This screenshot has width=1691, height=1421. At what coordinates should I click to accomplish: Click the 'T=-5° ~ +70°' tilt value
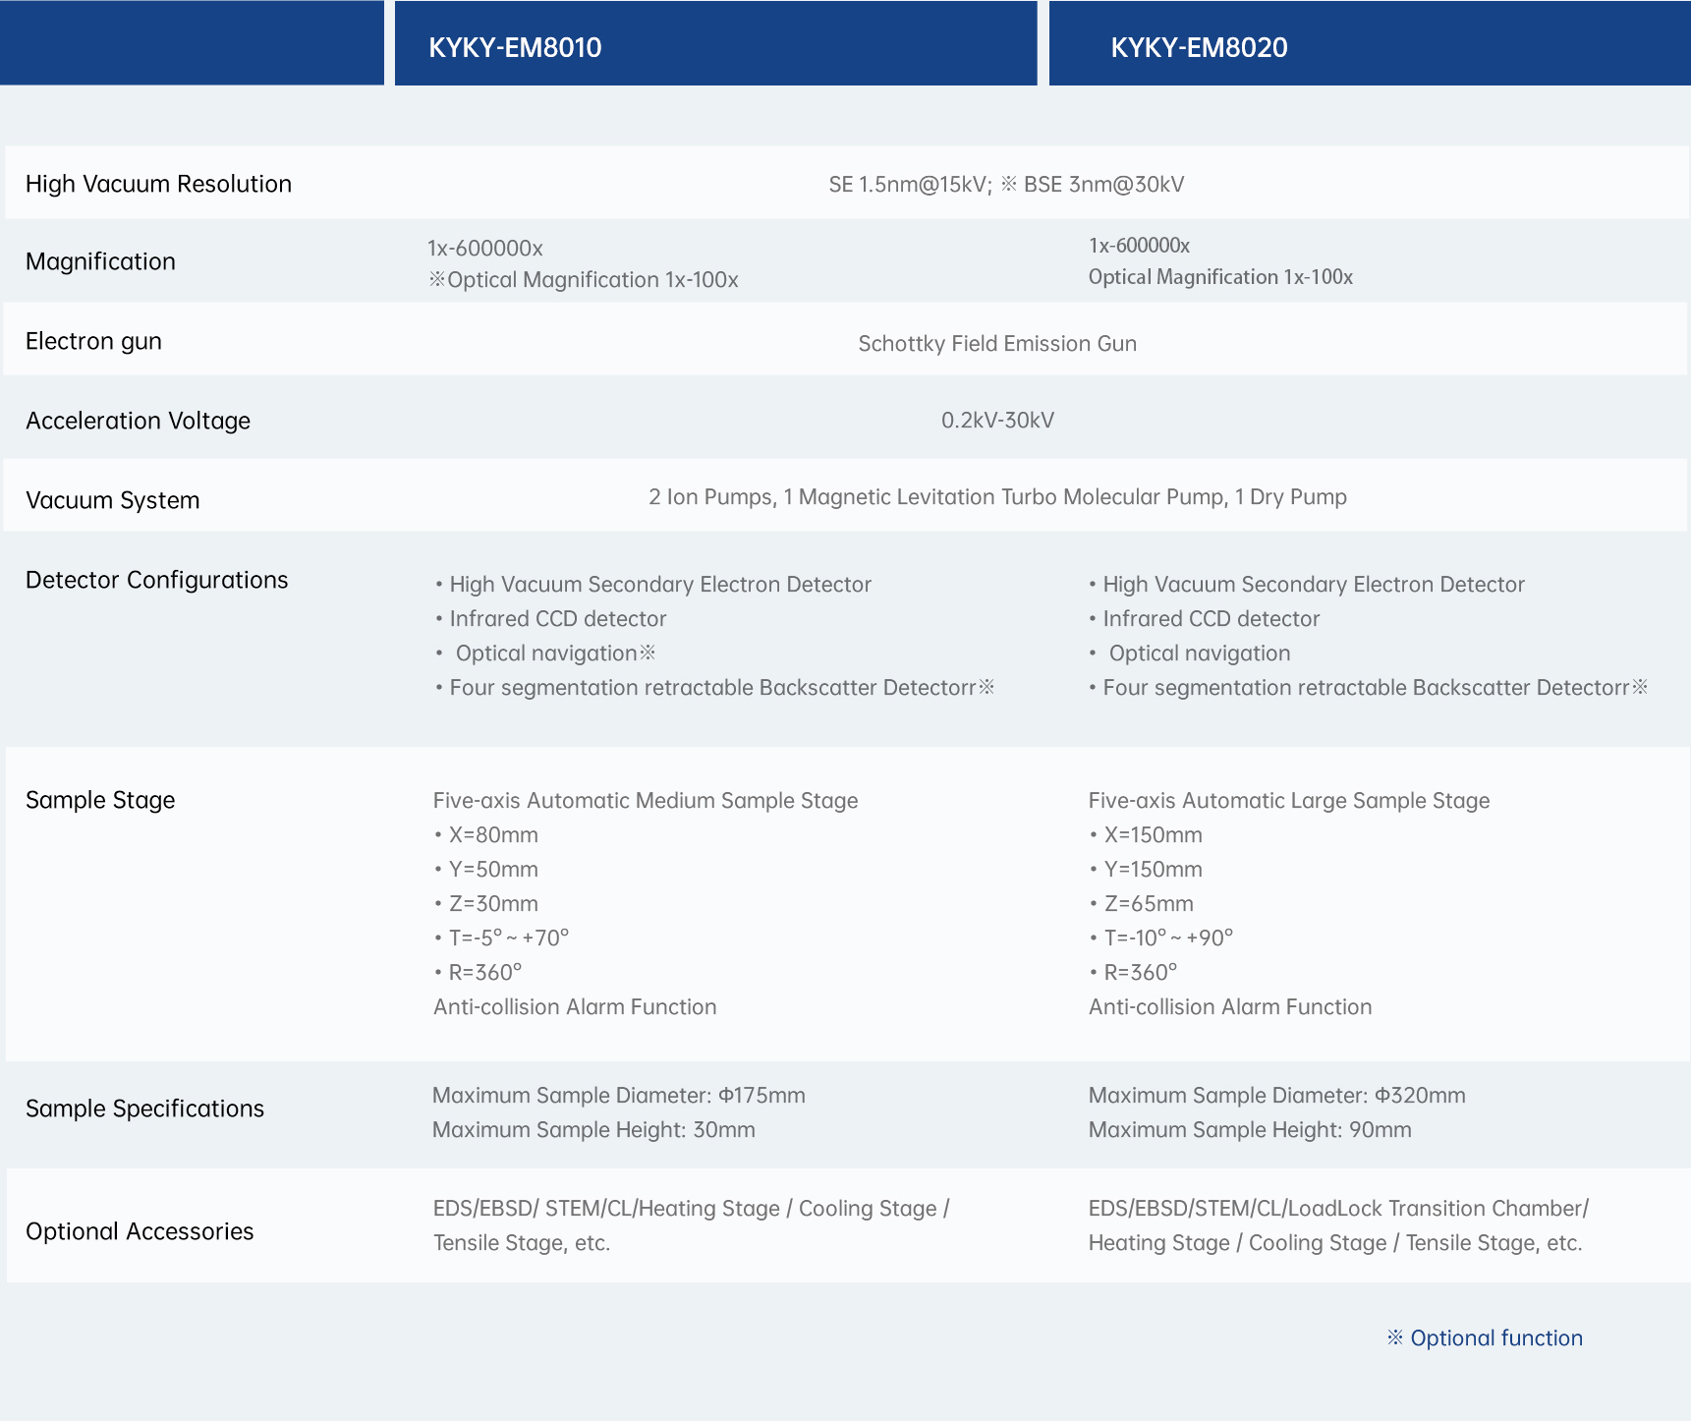(502, 938)
